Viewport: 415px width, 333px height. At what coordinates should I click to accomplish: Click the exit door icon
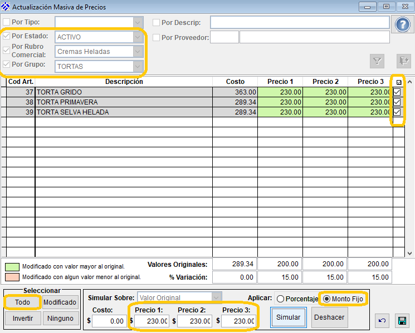[403, 61]
